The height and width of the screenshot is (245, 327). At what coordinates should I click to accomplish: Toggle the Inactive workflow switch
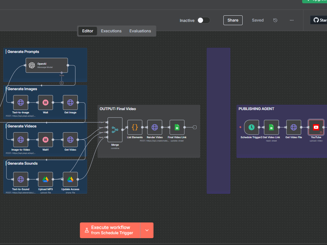click(x=203, y=20)
